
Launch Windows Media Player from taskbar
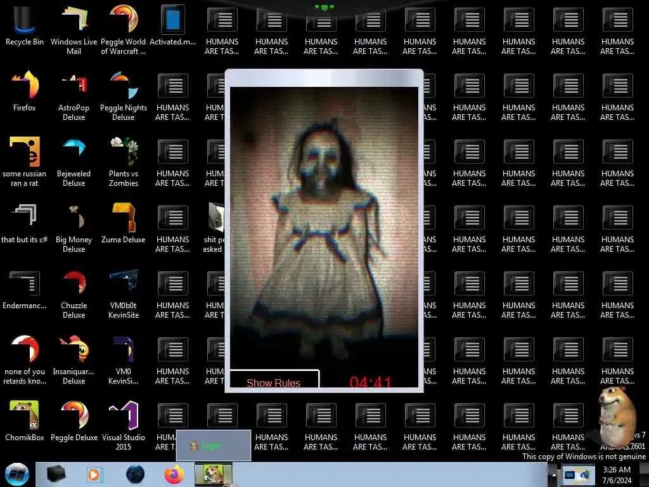[x=94, y=474]
